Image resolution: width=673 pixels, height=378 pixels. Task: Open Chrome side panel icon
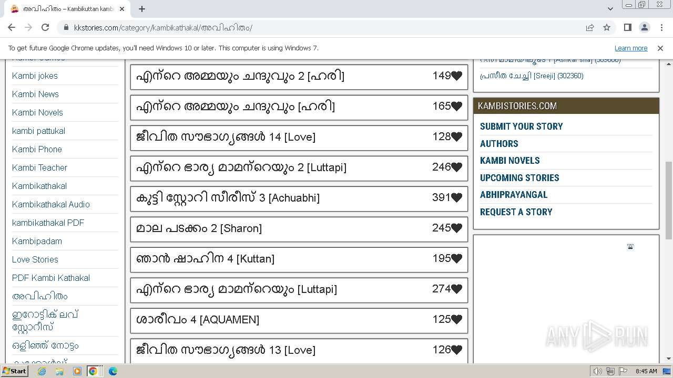coord(627,27)
